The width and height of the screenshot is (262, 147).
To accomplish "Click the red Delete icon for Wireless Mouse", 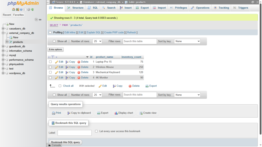I will [79, 67].
